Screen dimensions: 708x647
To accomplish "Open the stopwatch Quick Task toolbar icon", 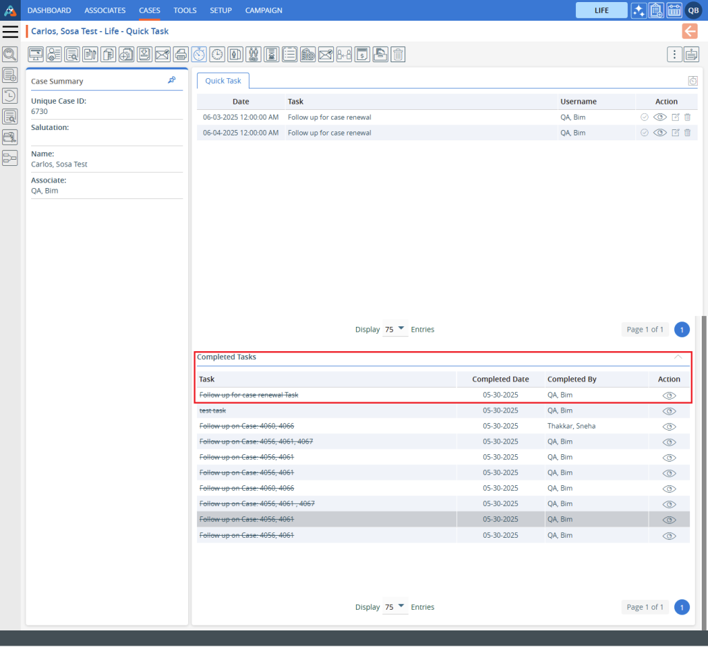I will (199, 55).
